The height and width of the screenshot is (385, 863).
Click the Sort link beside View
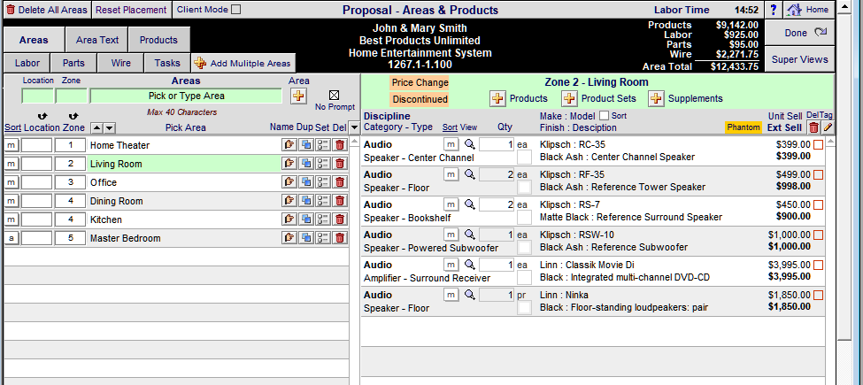point(450,127)
